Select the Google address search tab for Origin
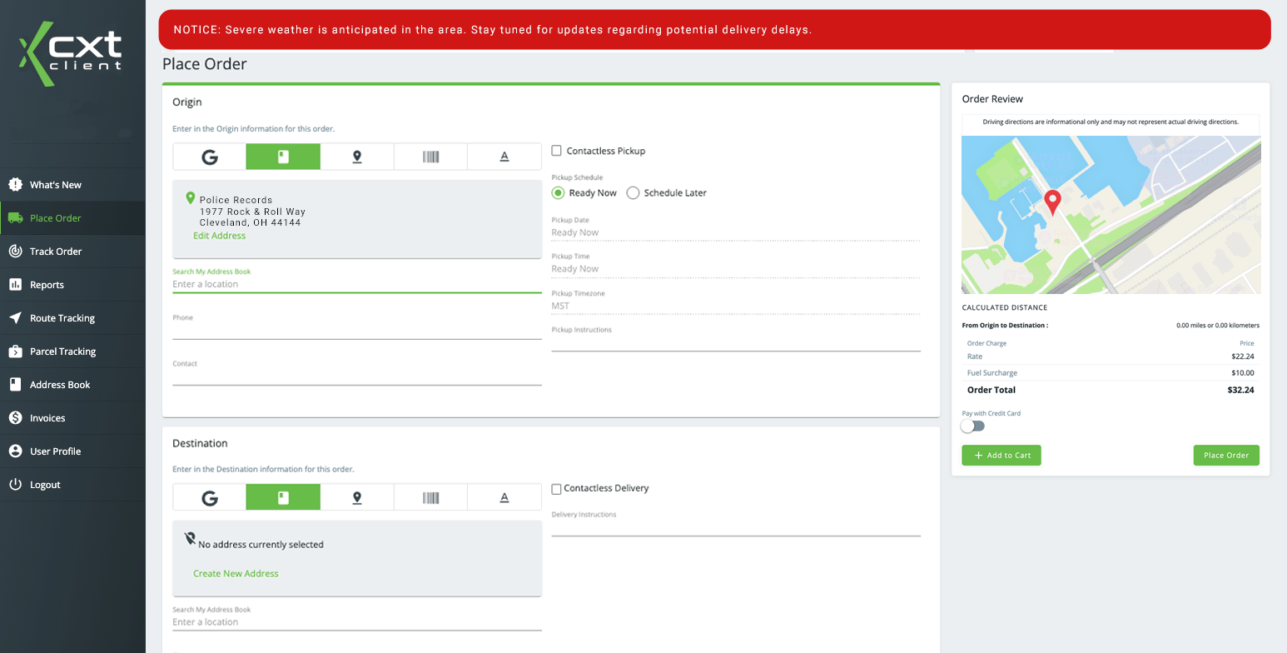This screenshot has width=1287, height=653. click(208, 156)
